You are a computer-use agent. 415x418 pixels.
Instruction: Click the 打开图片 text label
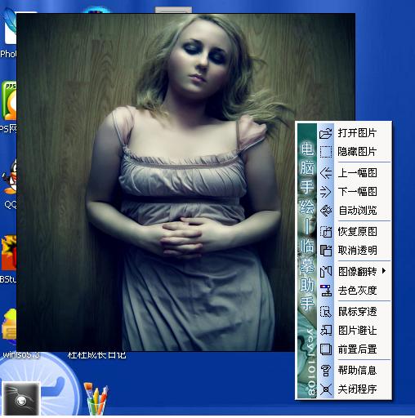click(x=357, y=133)
